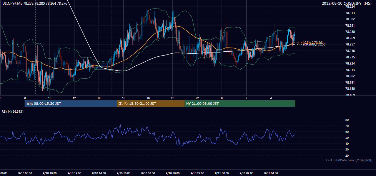Click bottom time label 9/11 00:00
This screenshot has width=376, height=176.
[222, 173]
